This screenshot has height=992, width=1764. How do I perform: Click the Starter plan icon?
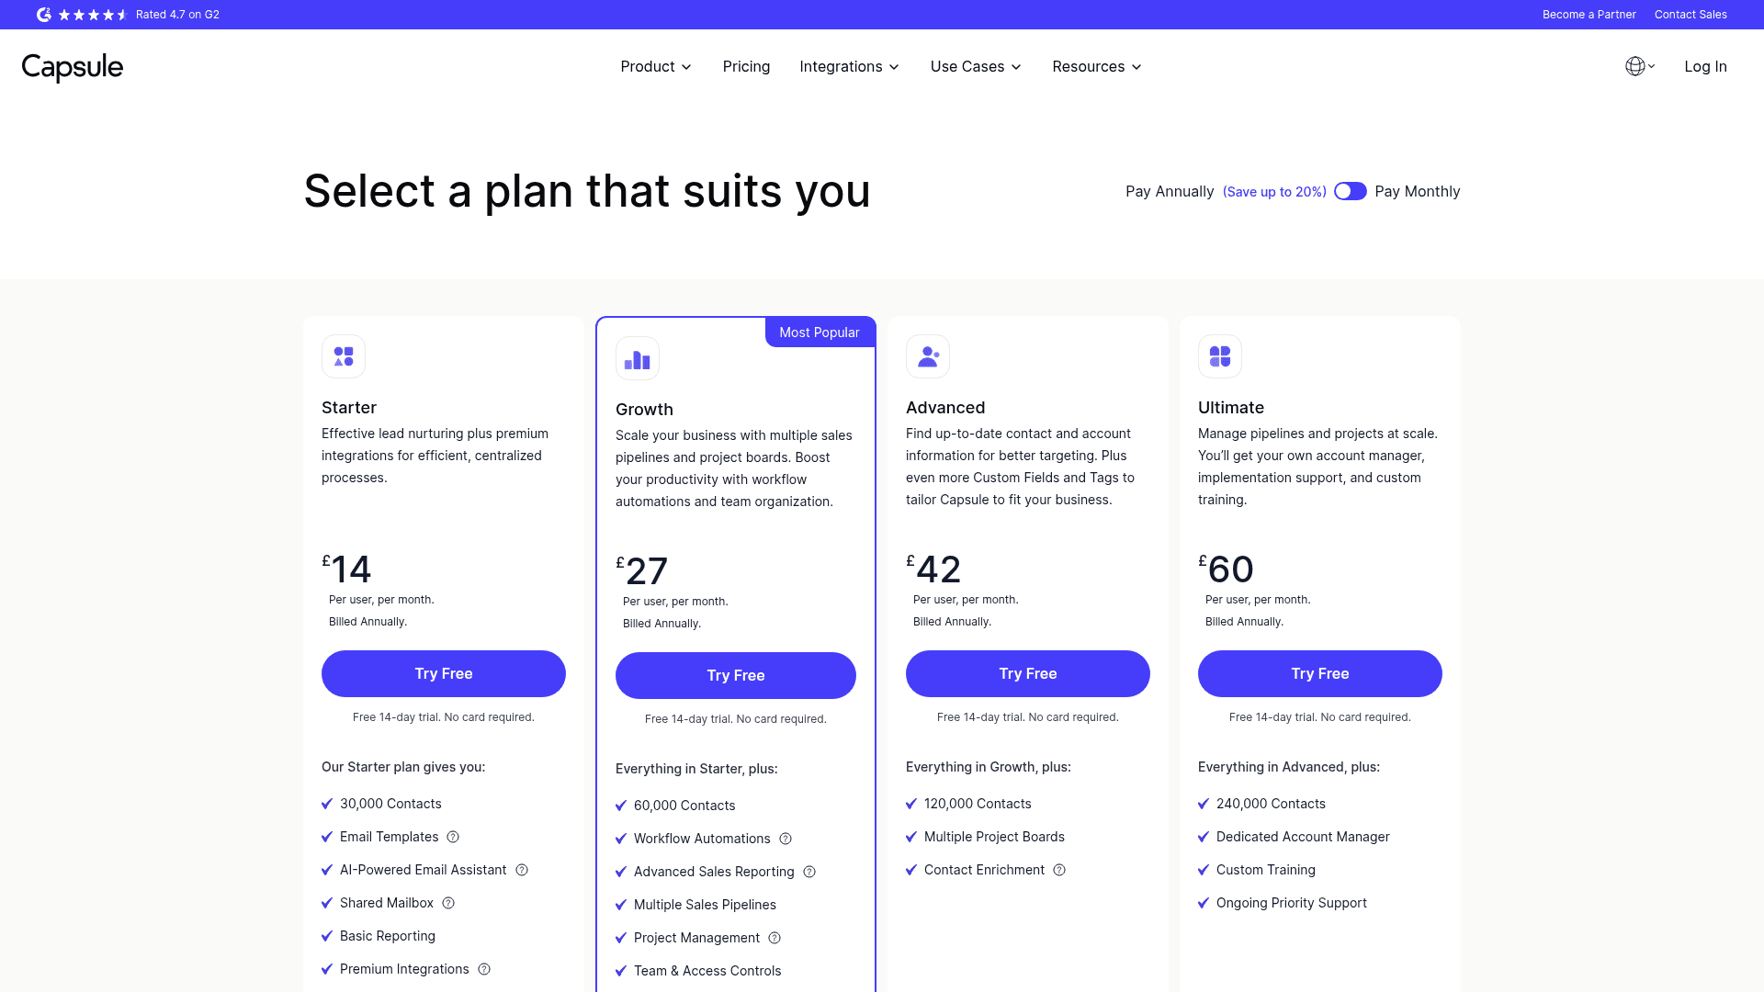[x=343, y=356]
